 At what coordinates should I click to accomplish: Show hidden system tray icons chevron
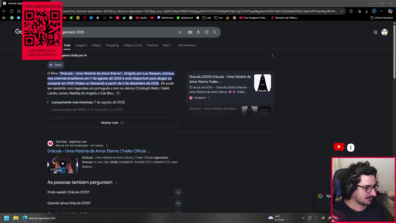coord(303,218)
